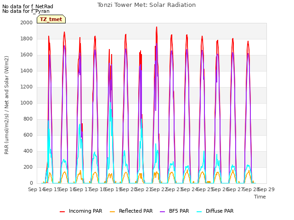Select the BF5 PAR legend entry

tap(175, 211)
